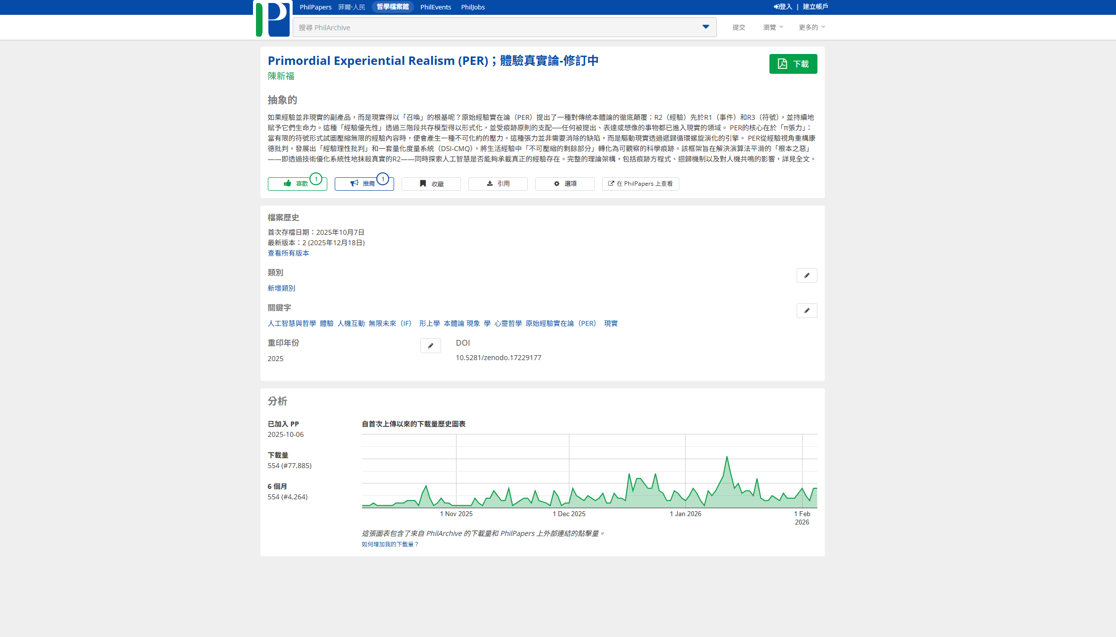The height and width of the screenshot is (637, 1116).
Task: Click the pencil edit icon for 重印年份
Action: point(430,346)
